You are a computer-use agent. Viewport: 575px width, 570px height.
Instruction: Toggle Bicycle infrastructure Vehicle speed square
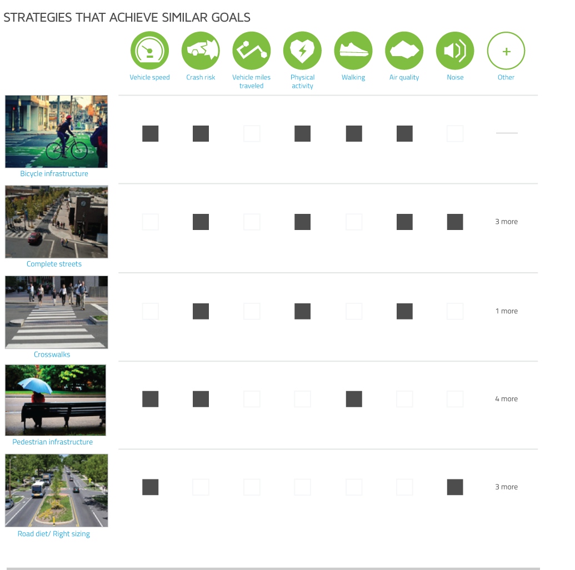(151, 133)
